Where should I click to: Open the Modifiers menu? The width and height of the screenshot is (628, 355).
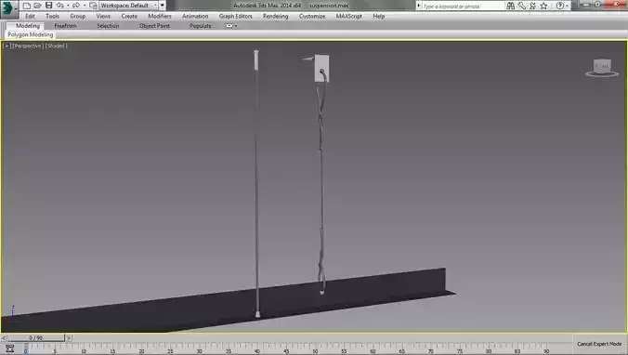tap(160, 16)
